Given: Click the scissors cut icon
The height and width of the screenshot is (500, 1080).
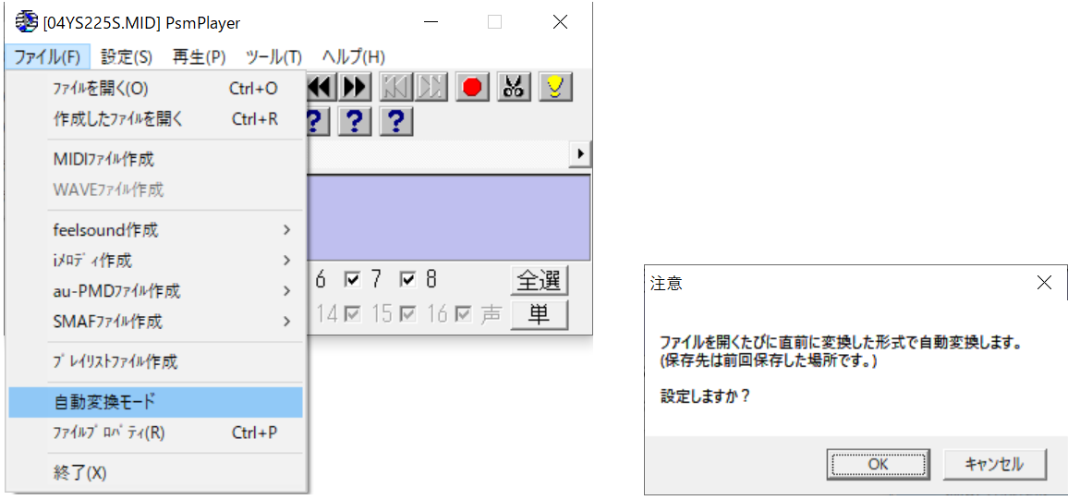Looking at the screenshot, I should tap(513, 87).
